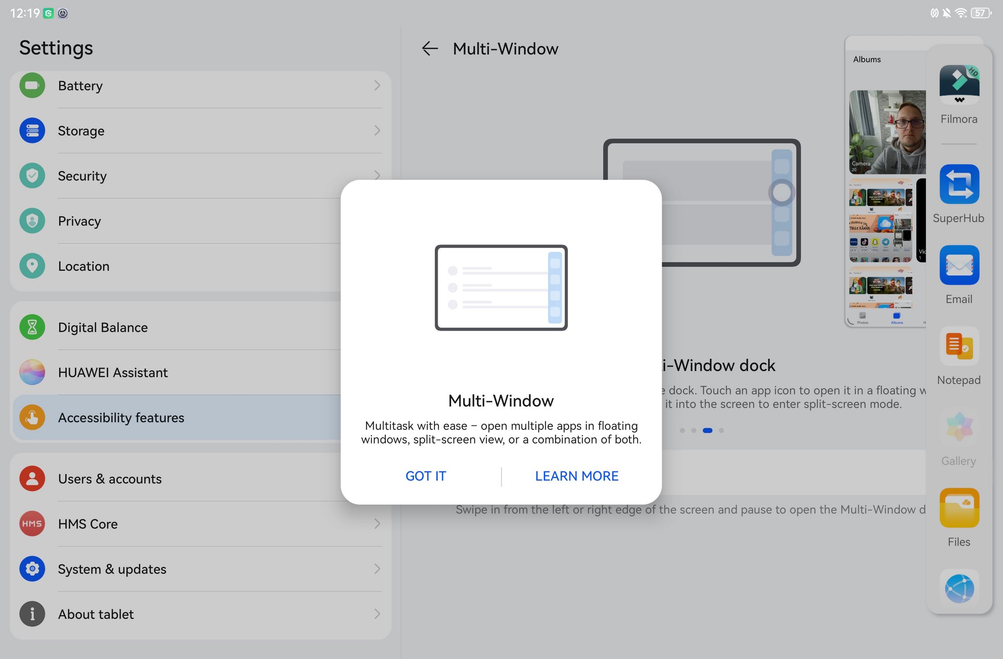Open the Email app in the dock
The width and height of the screenshot is (1003, 659).
959,265
